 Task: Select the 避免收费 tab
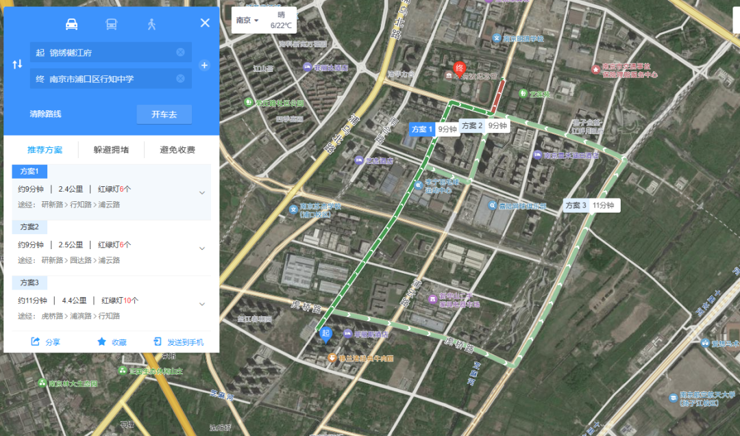point(177,150)
